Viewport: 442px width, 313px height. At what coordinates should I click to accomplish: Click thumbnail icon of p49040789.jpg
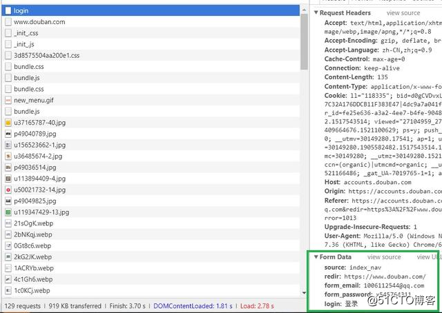click(x=8, y=134)
